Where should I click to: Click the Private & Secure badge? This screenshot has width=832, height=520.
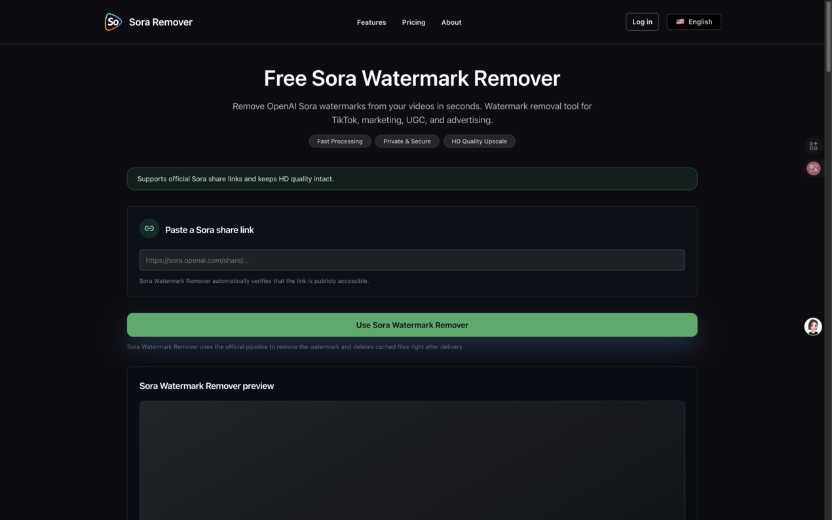click(x=407, y=141)
